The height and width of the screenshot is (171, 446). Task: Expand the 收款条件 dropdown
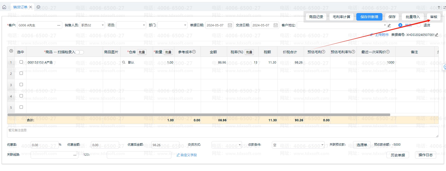coord(322,145)
